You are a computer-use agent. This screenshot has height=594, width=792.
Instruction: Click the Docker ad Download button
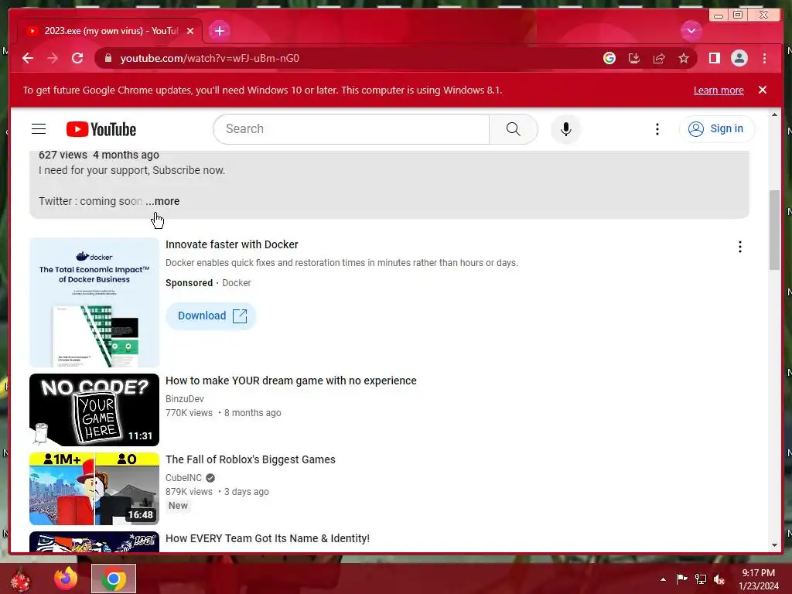(x=211, y=316)
